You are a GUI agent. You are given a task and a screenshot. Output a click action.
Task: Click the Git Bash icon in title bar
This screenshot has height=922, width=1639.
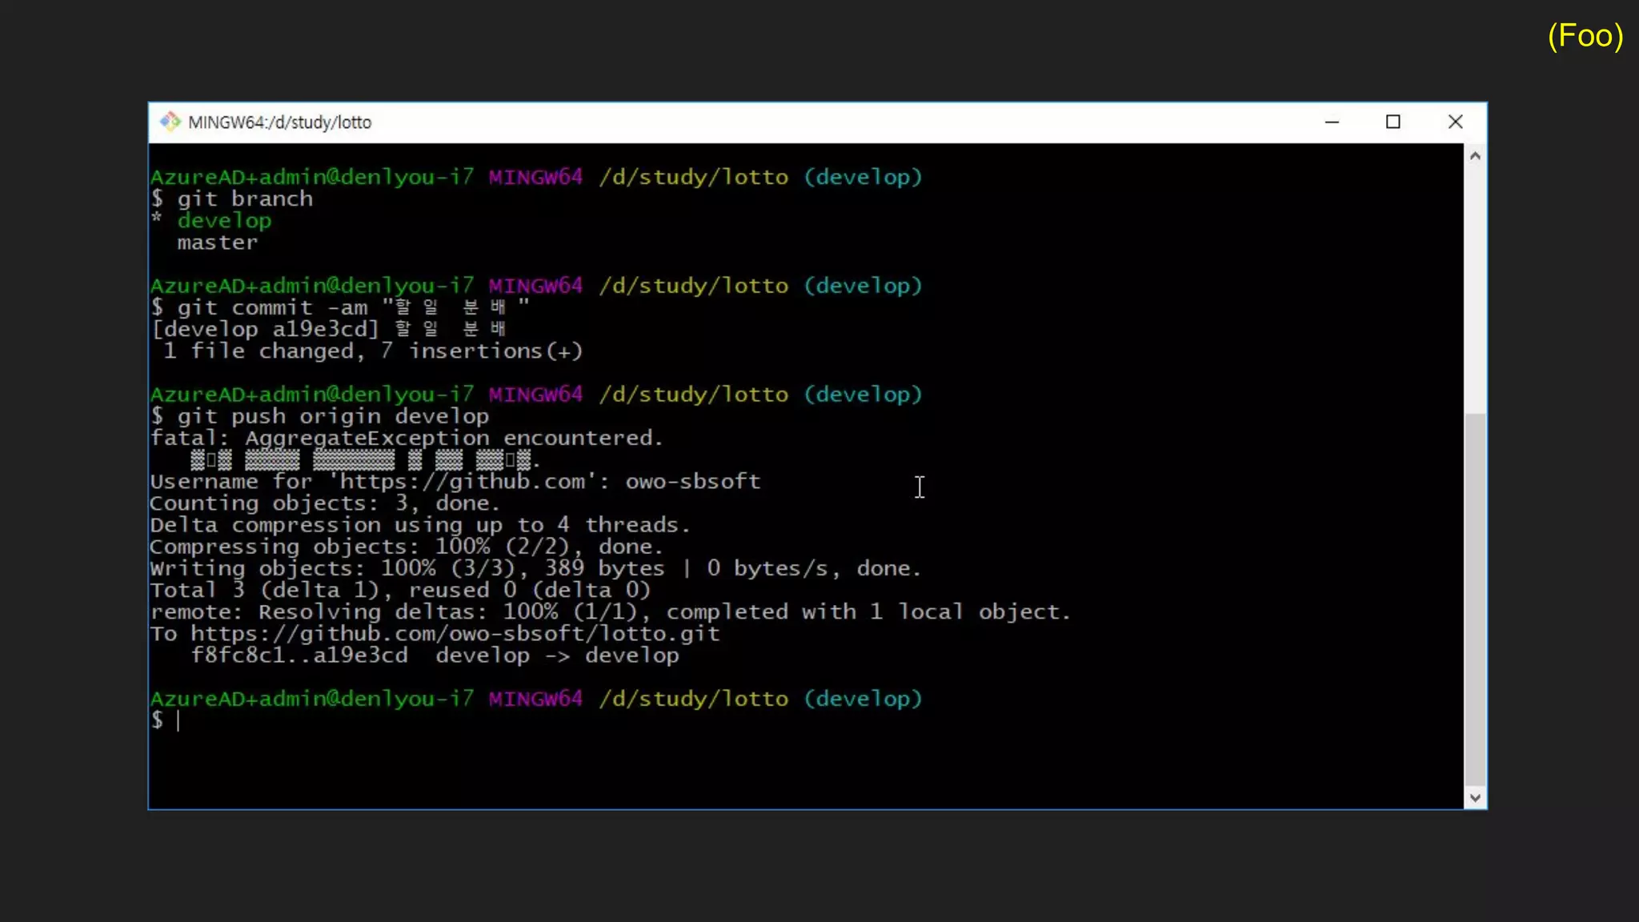click(x=170, y=122)
